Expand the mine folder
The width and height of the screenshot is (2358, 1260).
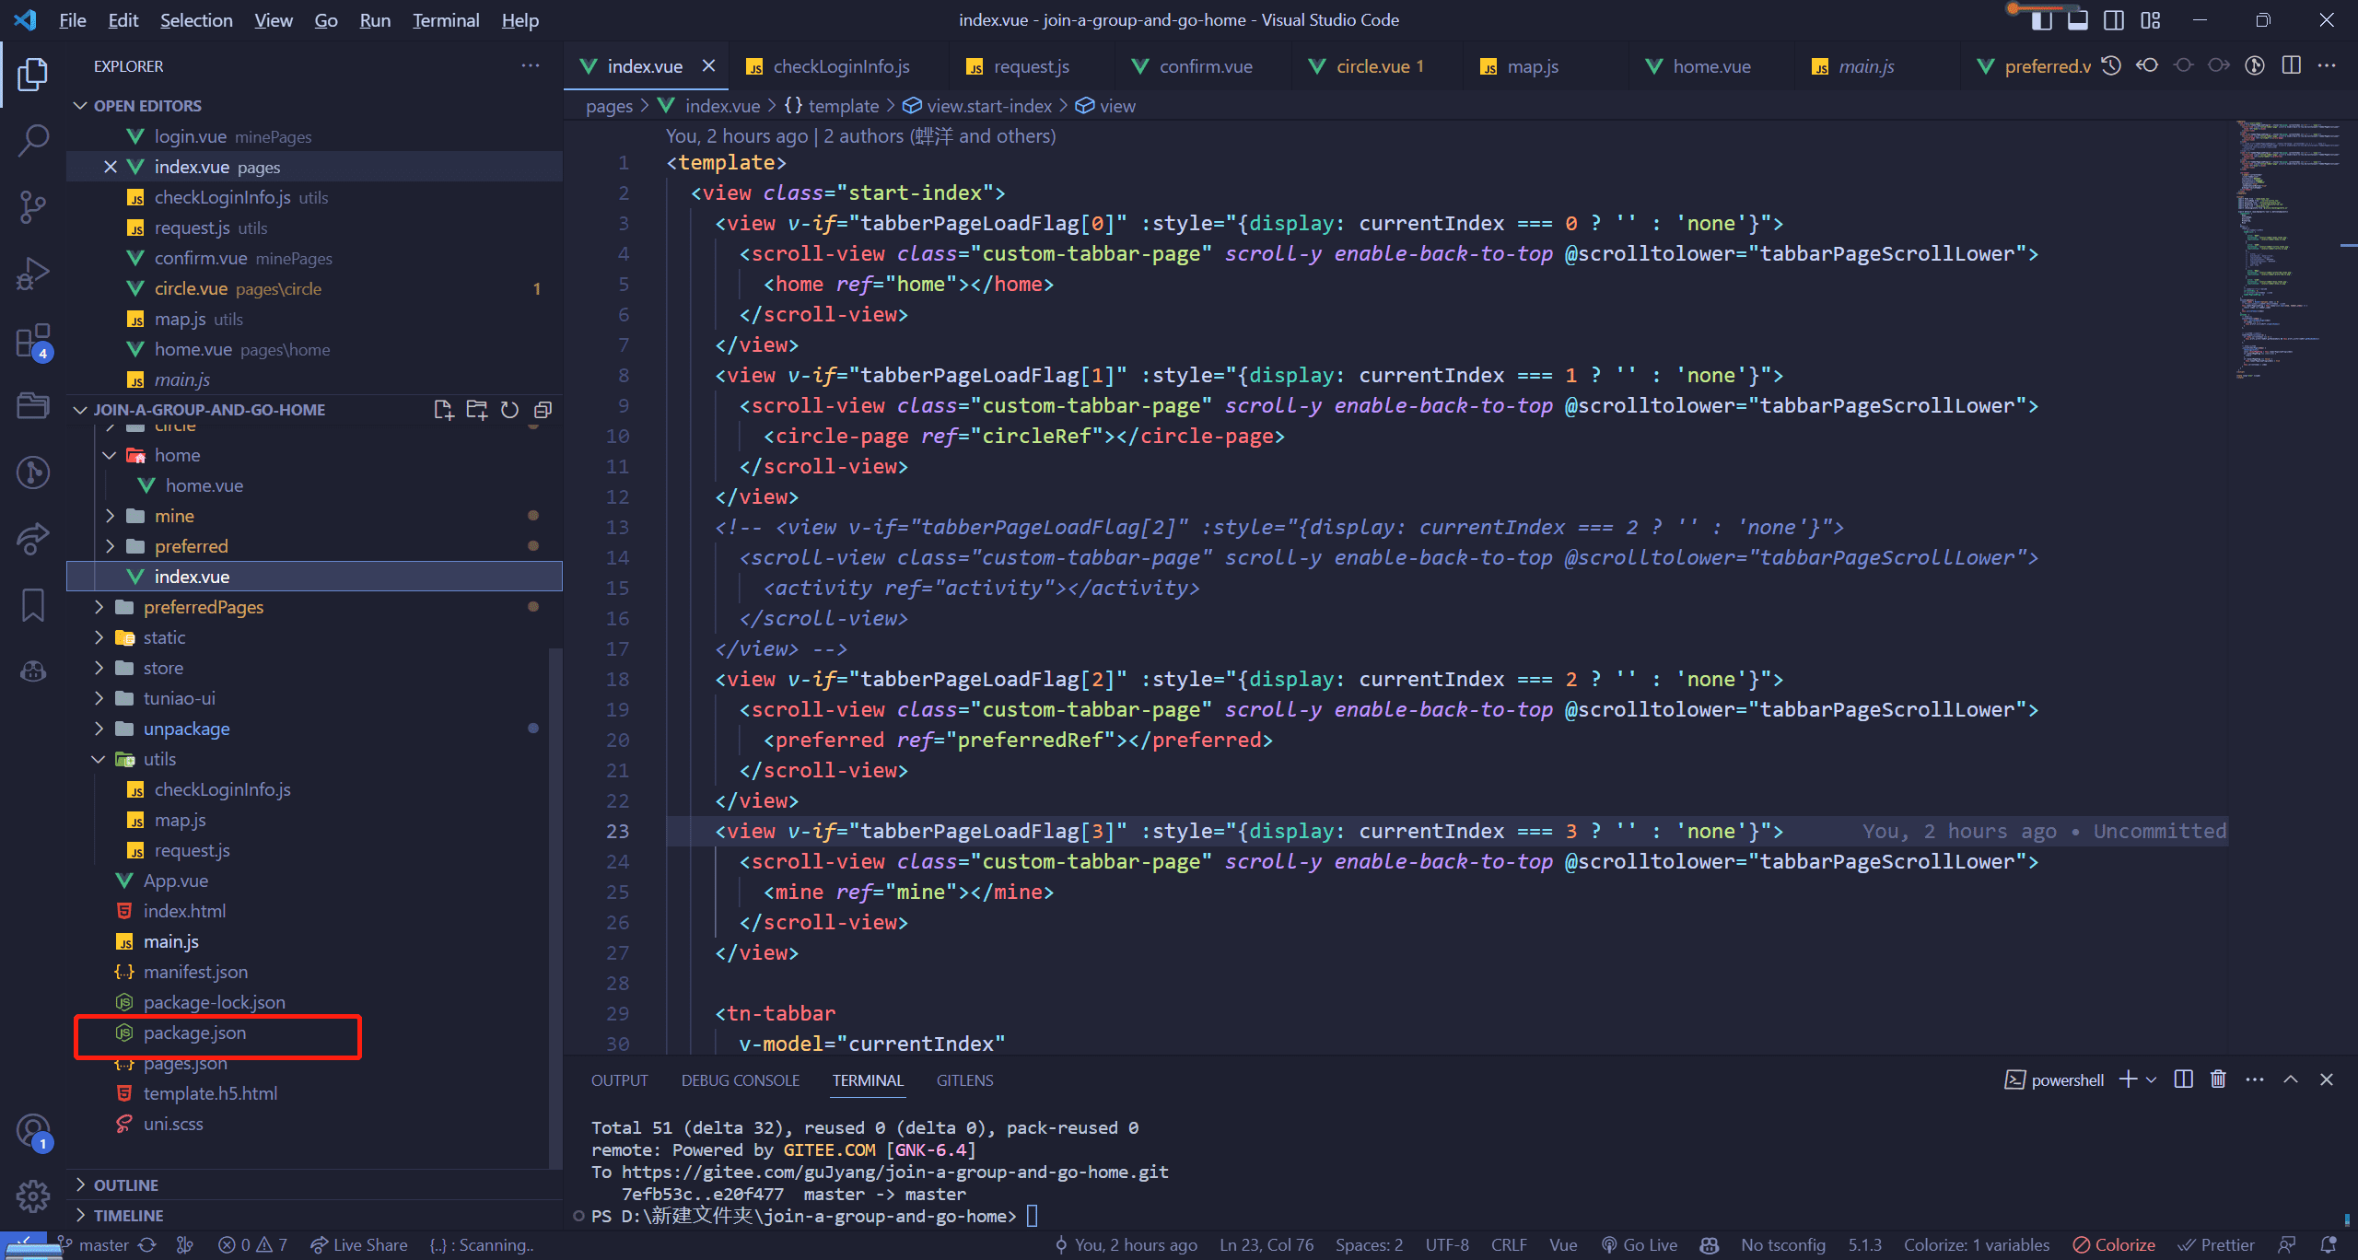click(x=110, y=516)
